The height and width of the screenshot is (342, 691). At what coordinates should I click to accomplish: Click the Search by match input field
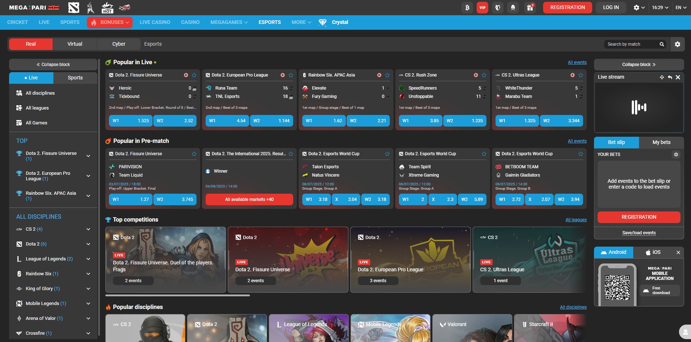click(x=632, y=44)
